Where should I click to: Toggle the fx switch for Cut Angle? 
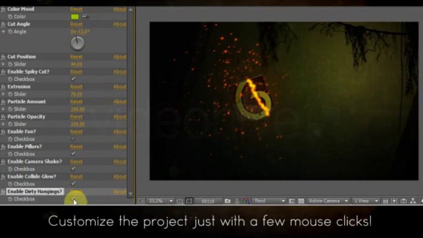(3, 24)
